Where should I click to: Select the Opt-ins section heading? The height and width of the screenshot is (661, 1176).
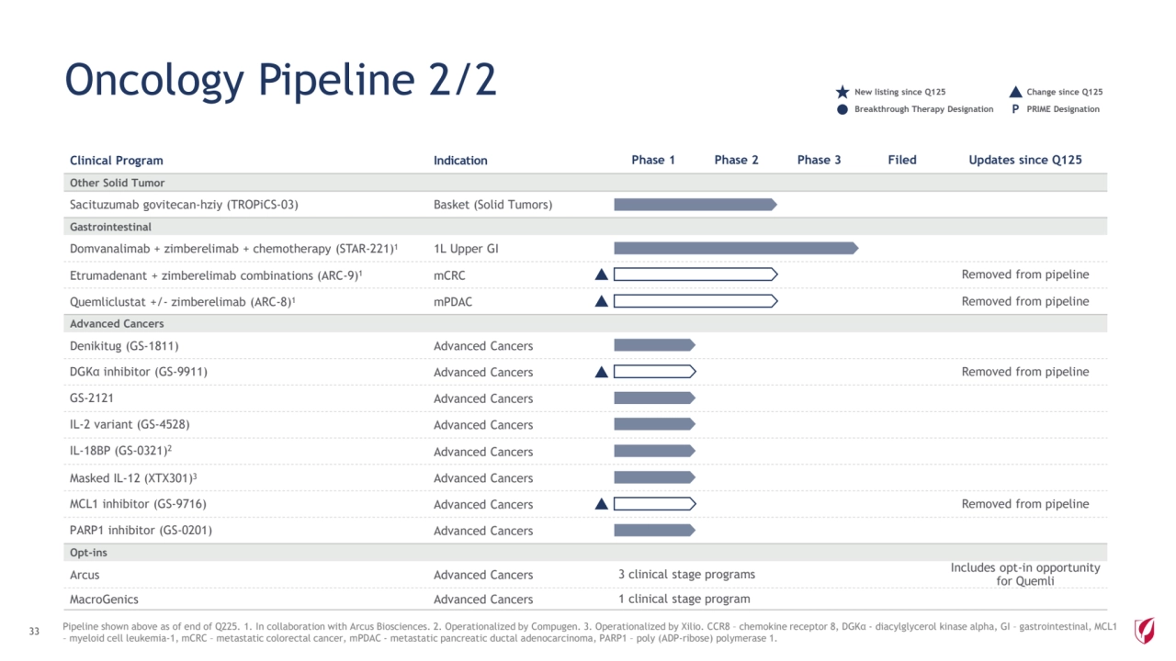(88, 553)
